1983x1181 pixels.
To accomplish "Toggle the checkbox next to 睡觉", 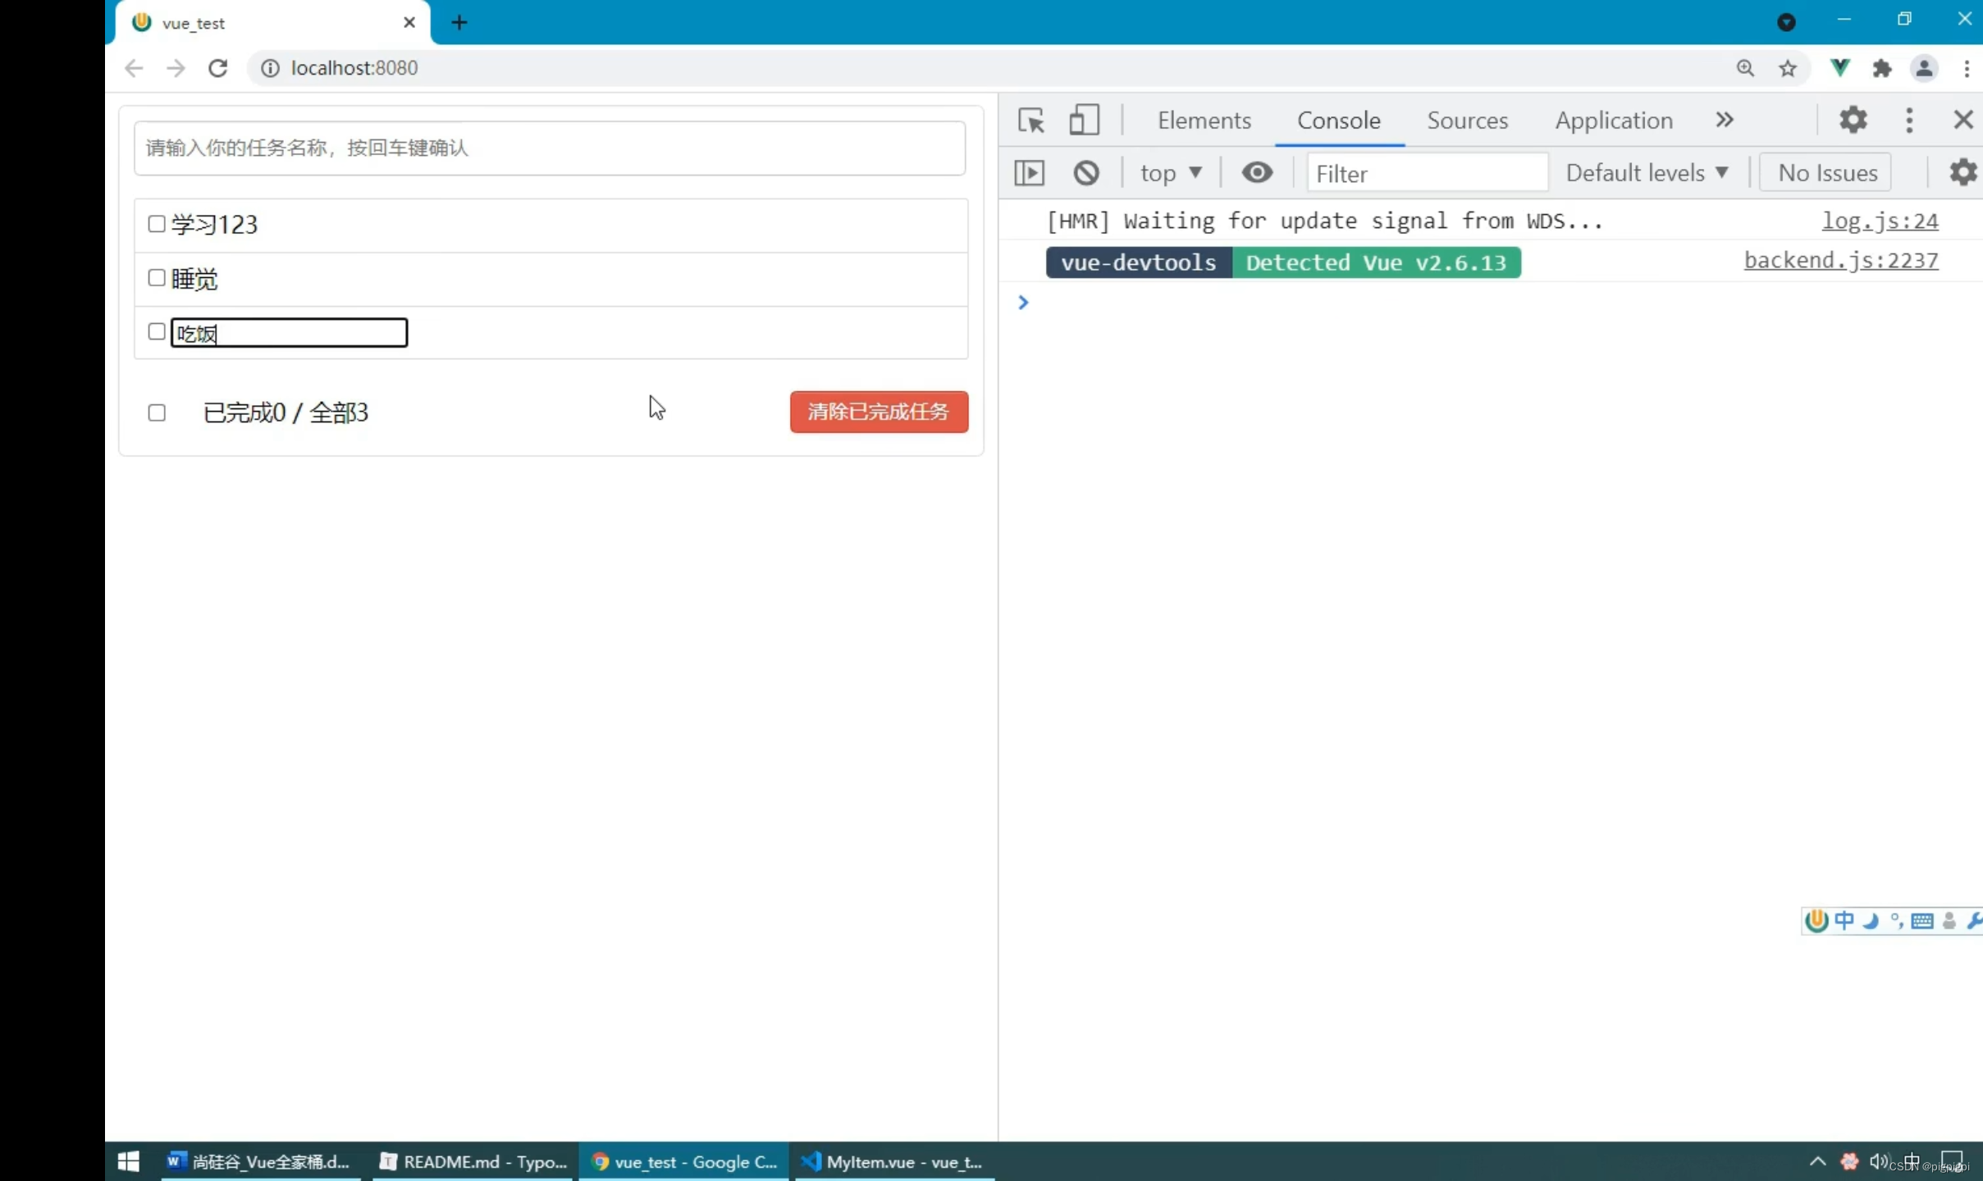I will pos(156,277).
